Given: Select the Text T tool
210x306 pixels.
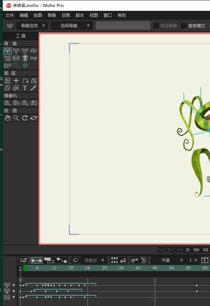Looking at the screenshot, I should [25, 88].
